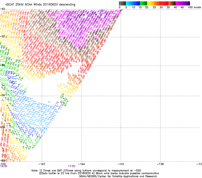
Task: Click the green 15-20 knots color segment
Action: [x=144, y=3]
